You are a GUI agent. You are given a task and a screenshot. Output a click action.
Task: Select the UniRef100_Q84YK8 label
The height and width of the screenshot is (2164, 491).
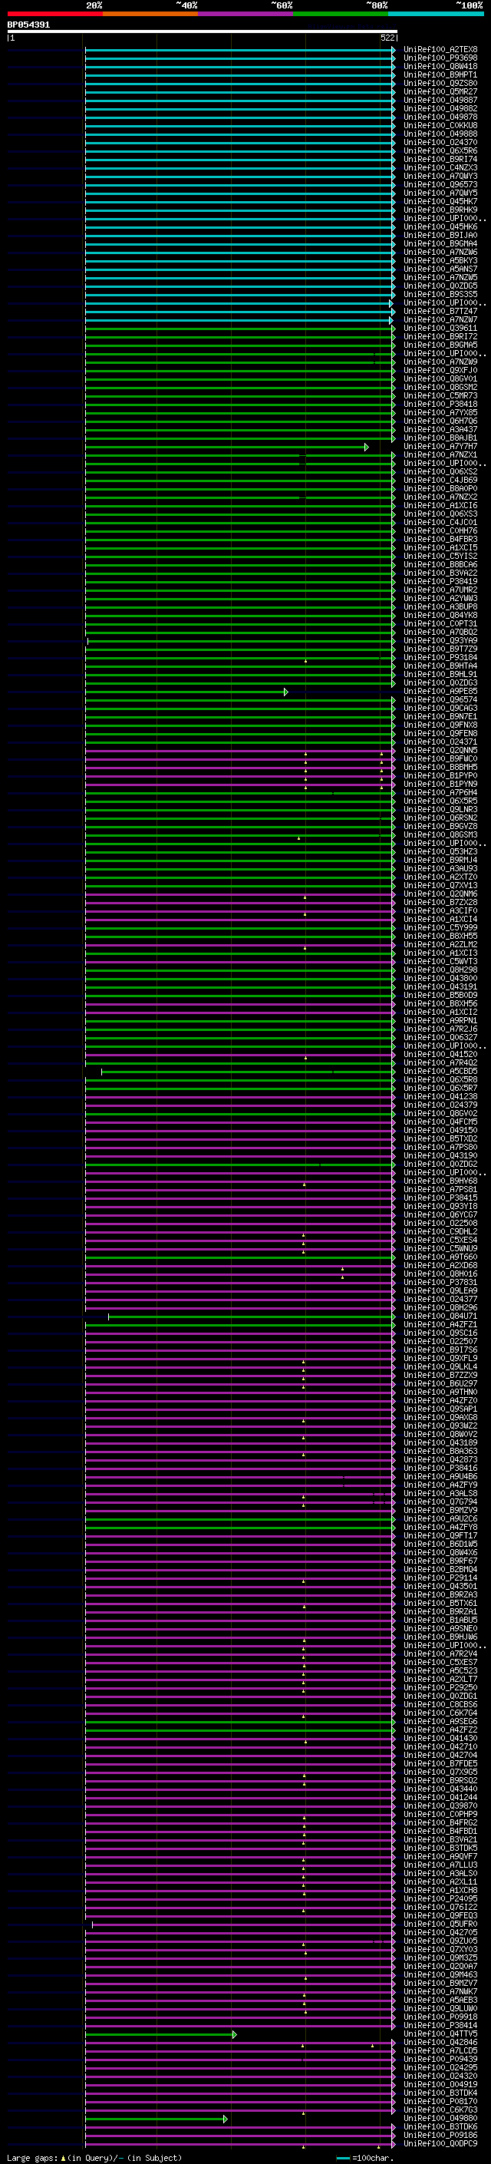[x=440, y=616]
